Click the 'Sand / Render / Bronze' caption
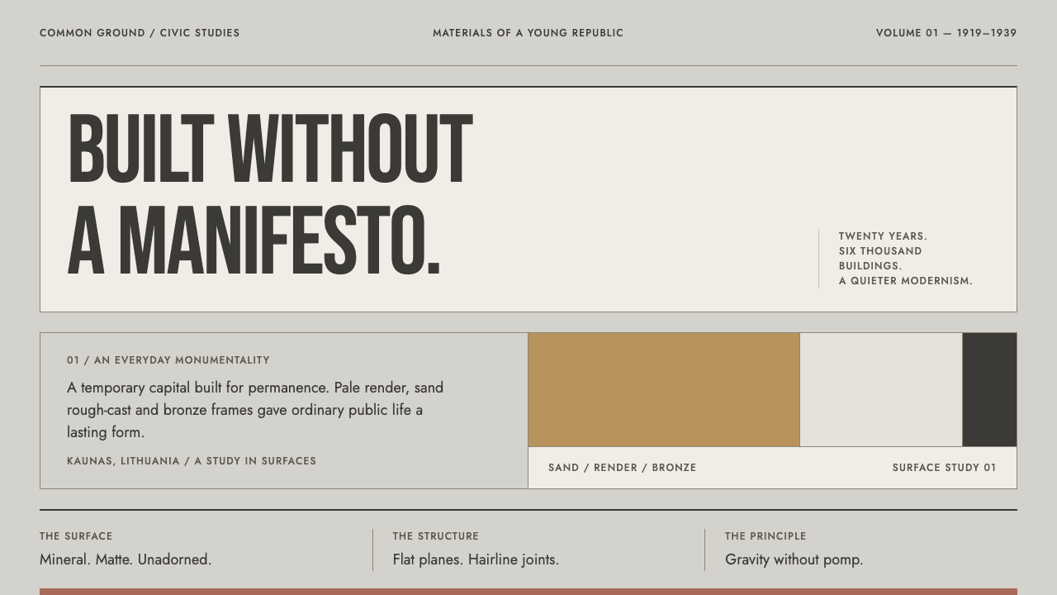1057x595 pixels. (x=623, y=468)
